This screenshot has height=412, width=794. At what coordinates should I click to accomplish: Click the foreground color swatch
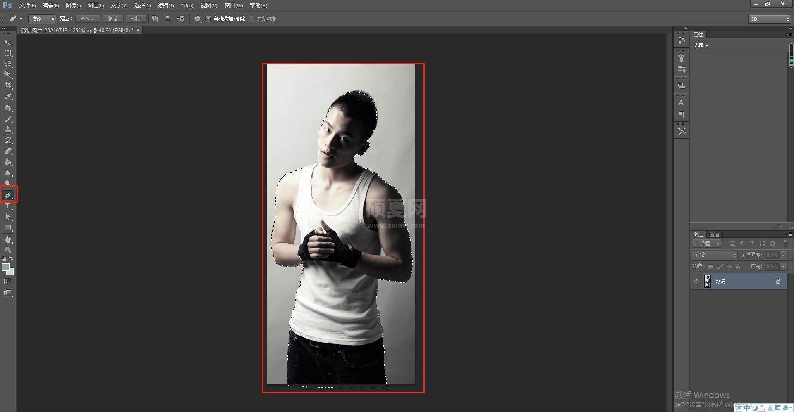[x=6, y=267]
